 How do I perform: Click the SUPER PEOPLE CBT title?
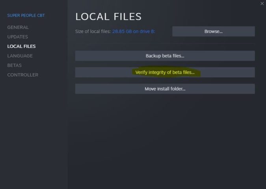[26, 15]
